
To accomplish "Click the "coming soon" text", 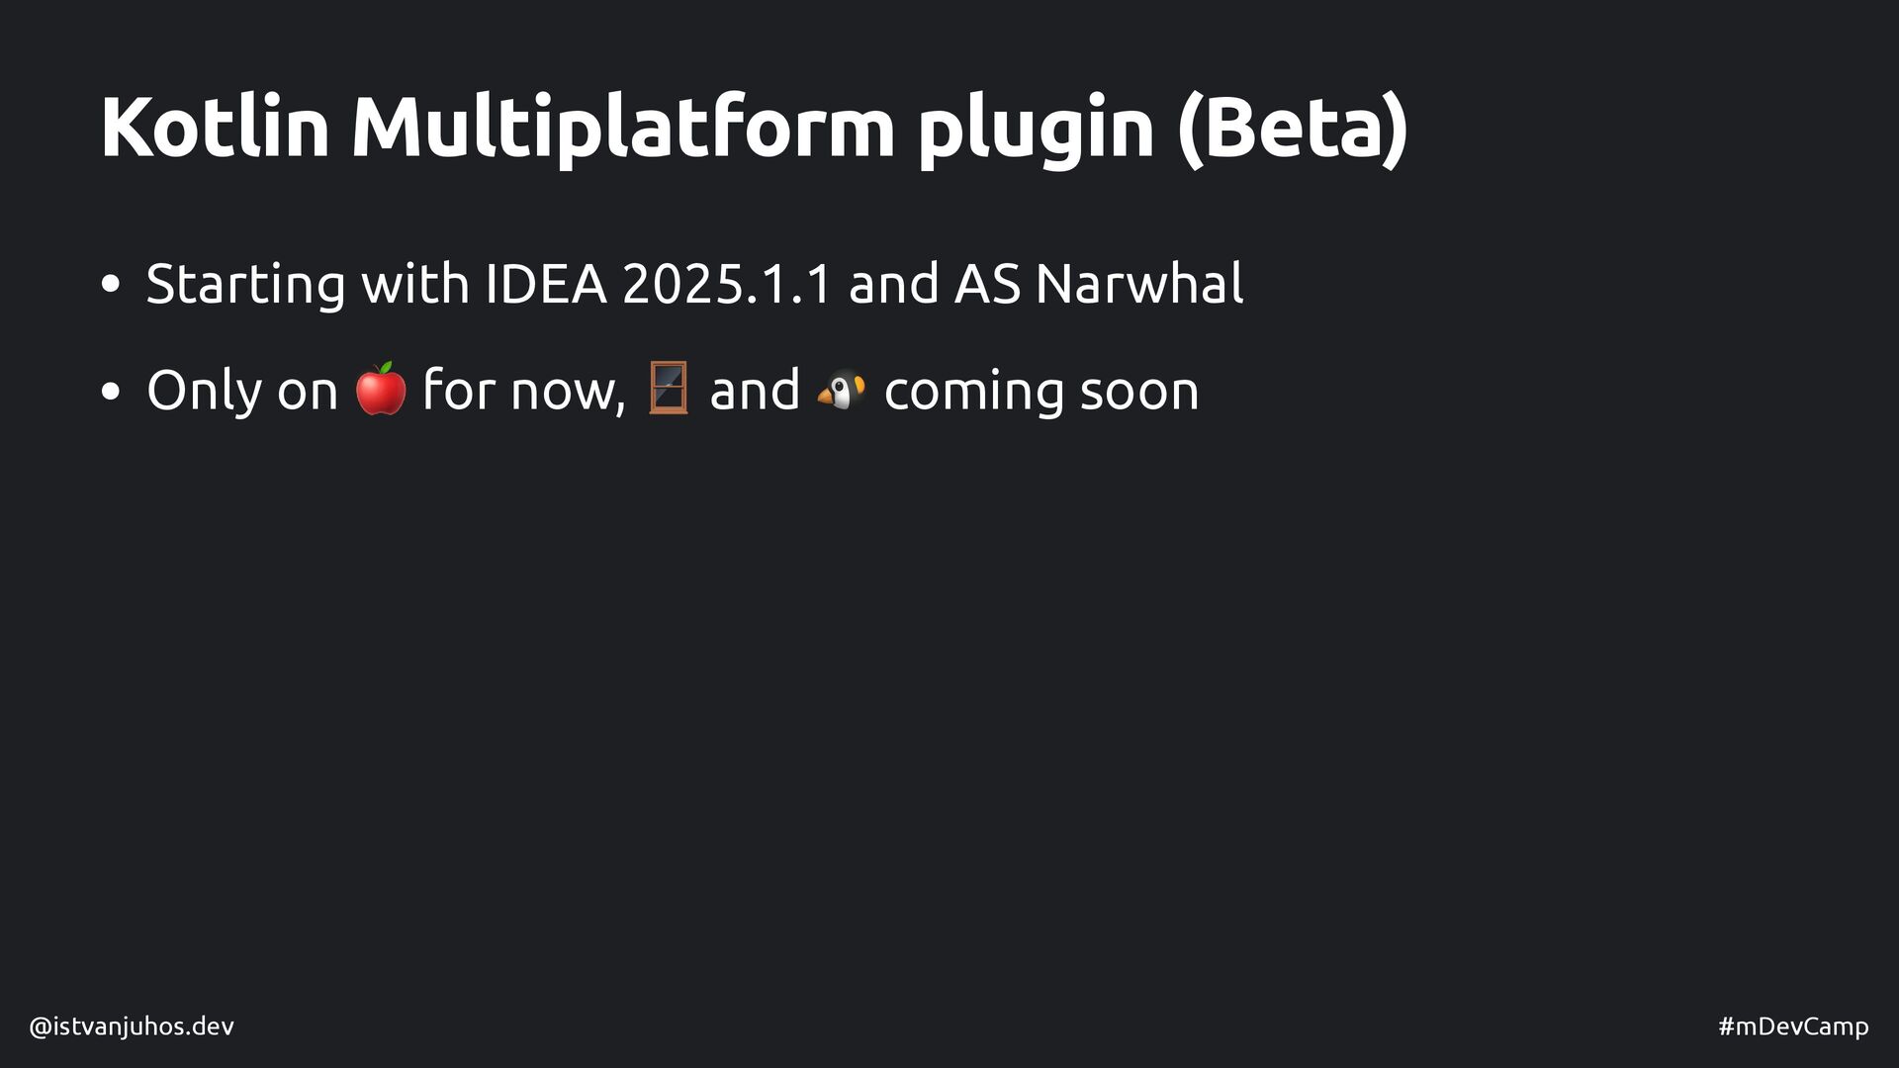I will point(1041,392).
